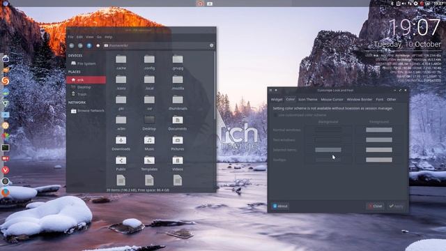Open Trash in the Places sidebar

[x=86, y=94]
